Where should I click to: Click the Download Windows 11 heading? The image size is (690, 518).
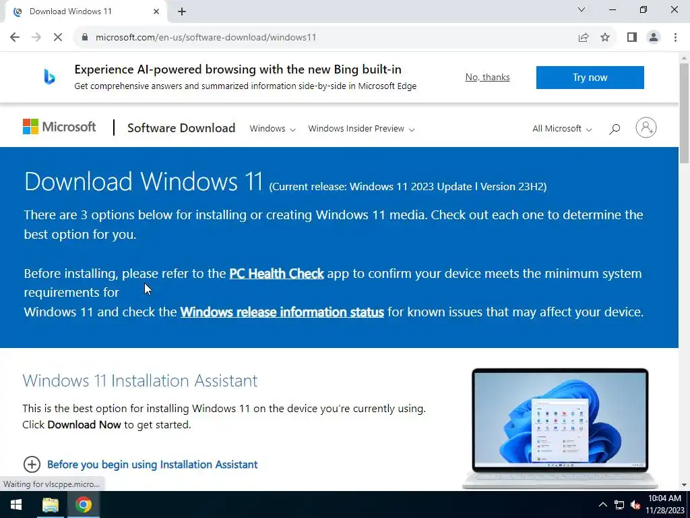tap(144, 181)
